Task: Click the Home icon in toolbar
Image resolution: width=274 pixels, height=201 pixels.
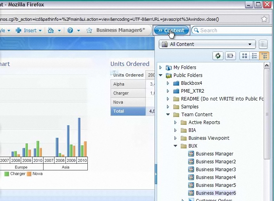Action: 51,31
